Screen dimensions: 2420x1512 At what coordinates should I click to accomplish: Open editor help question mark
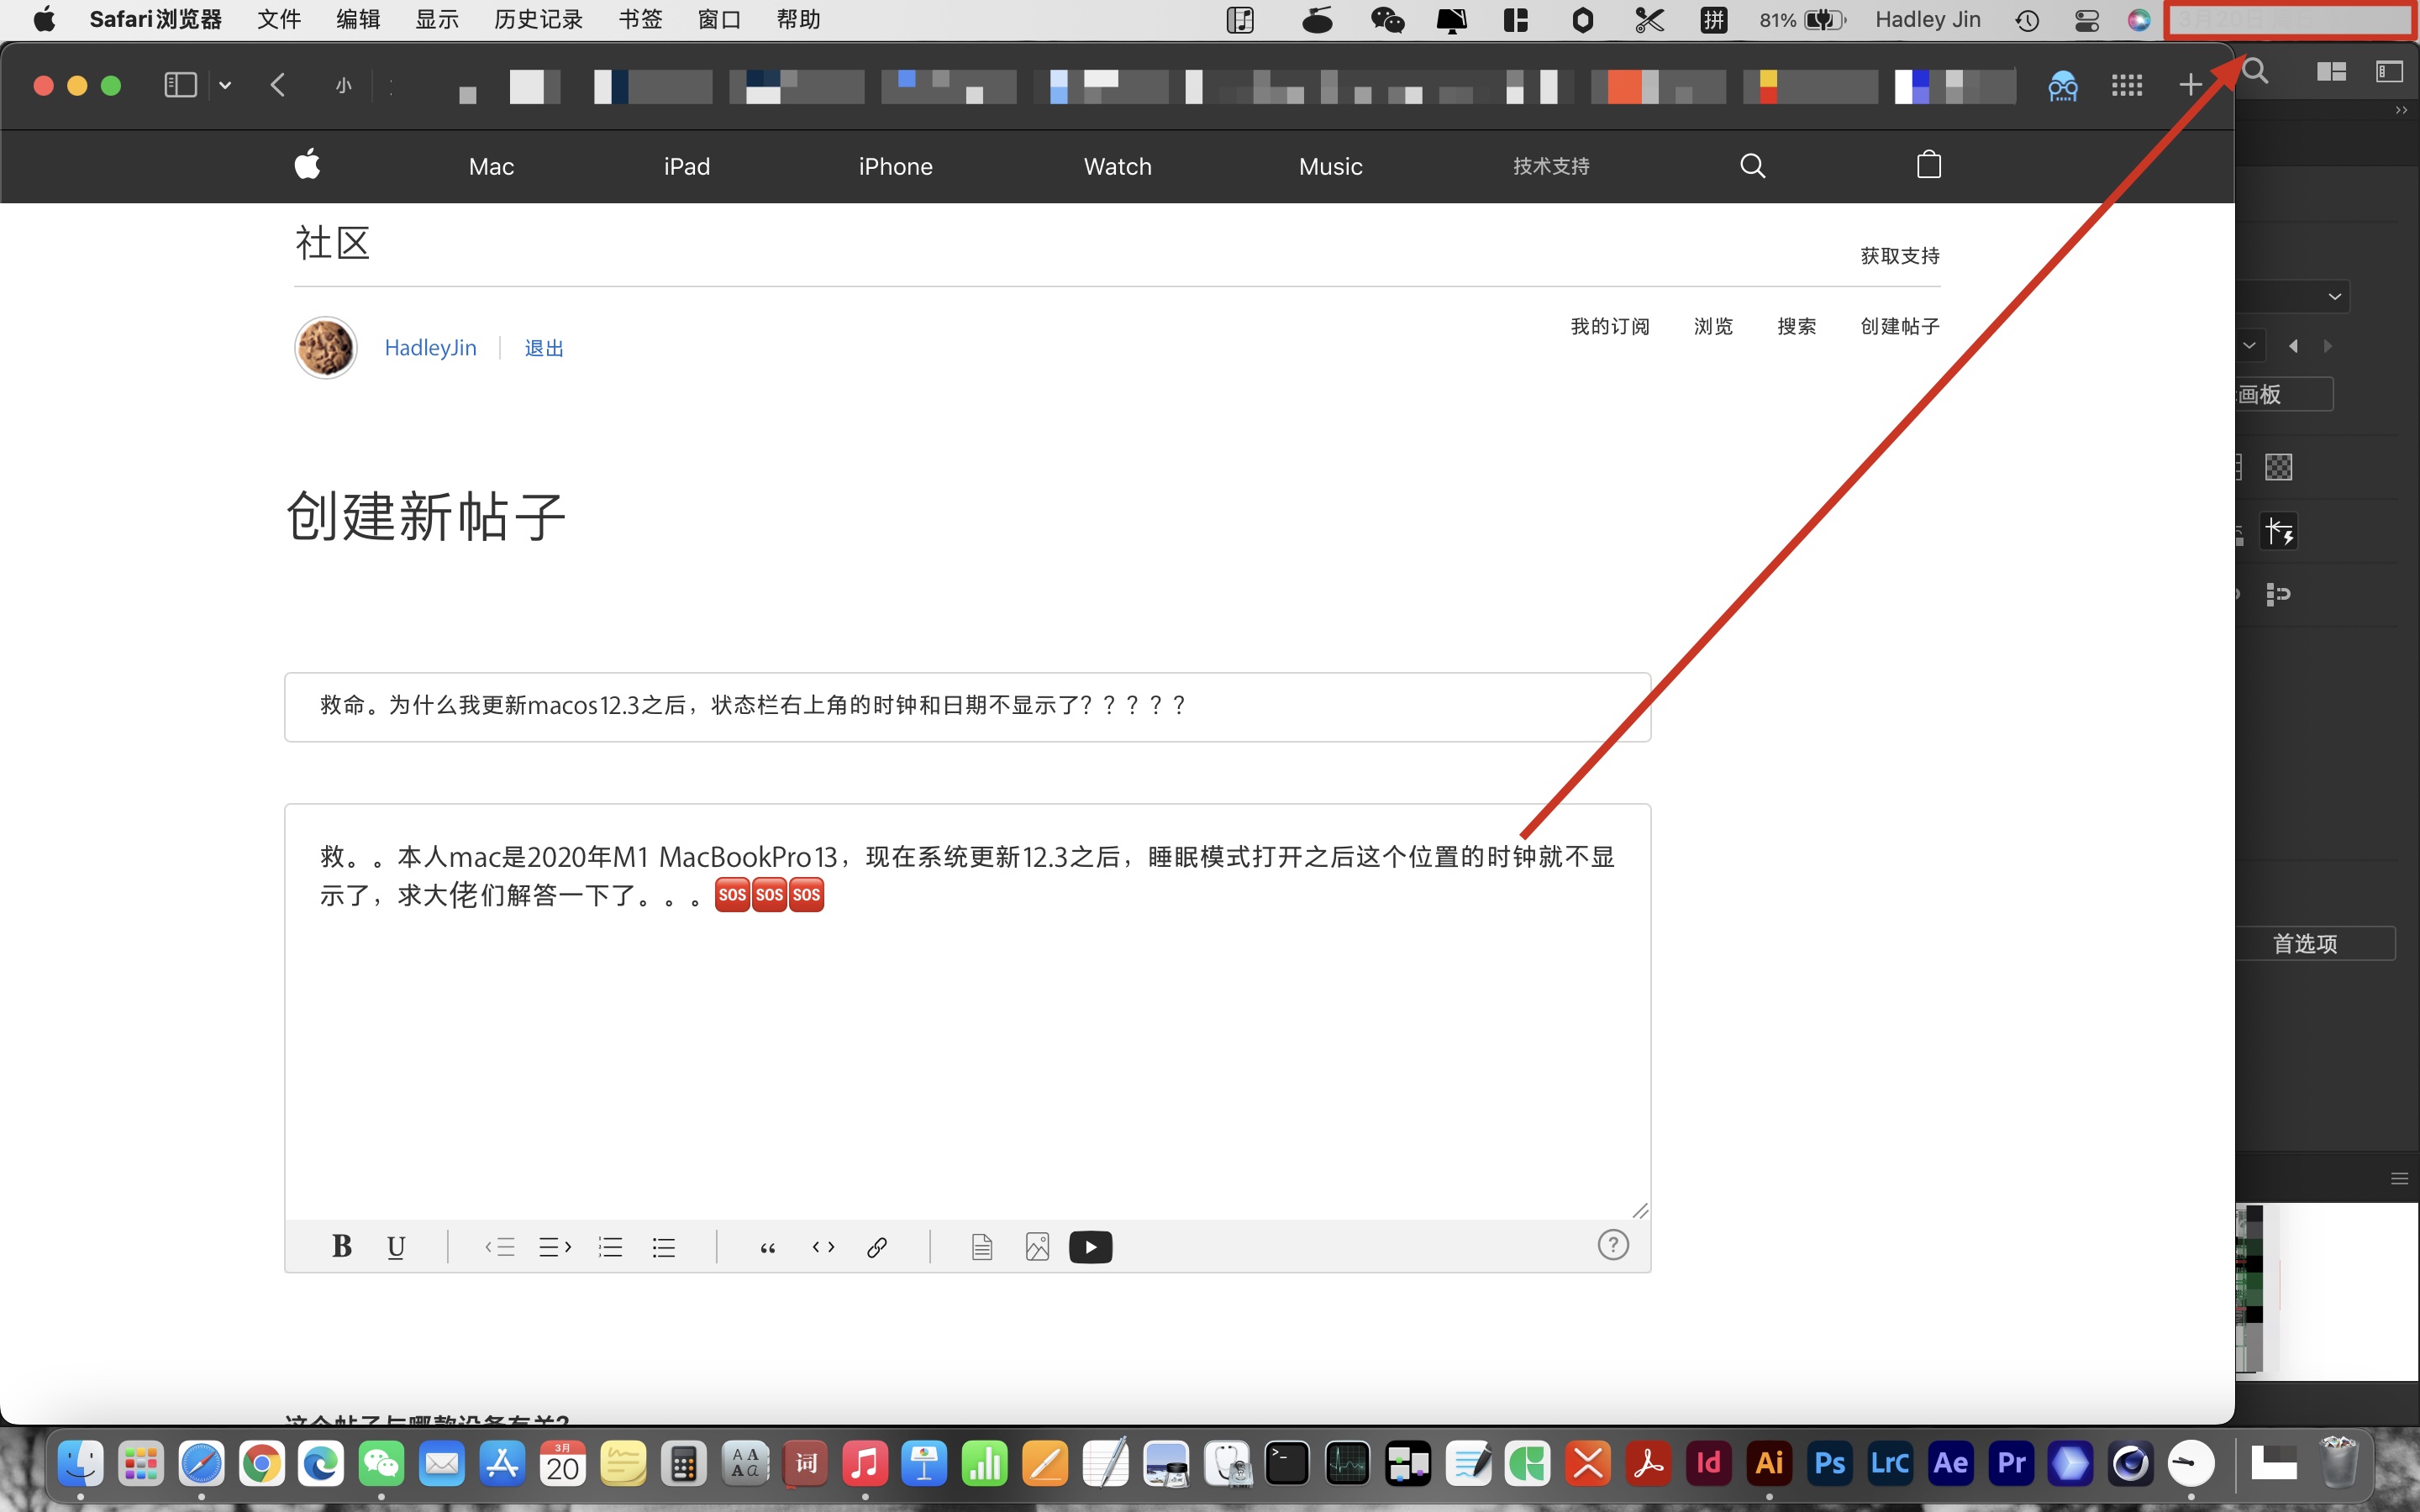(x=1612, y=1245)
